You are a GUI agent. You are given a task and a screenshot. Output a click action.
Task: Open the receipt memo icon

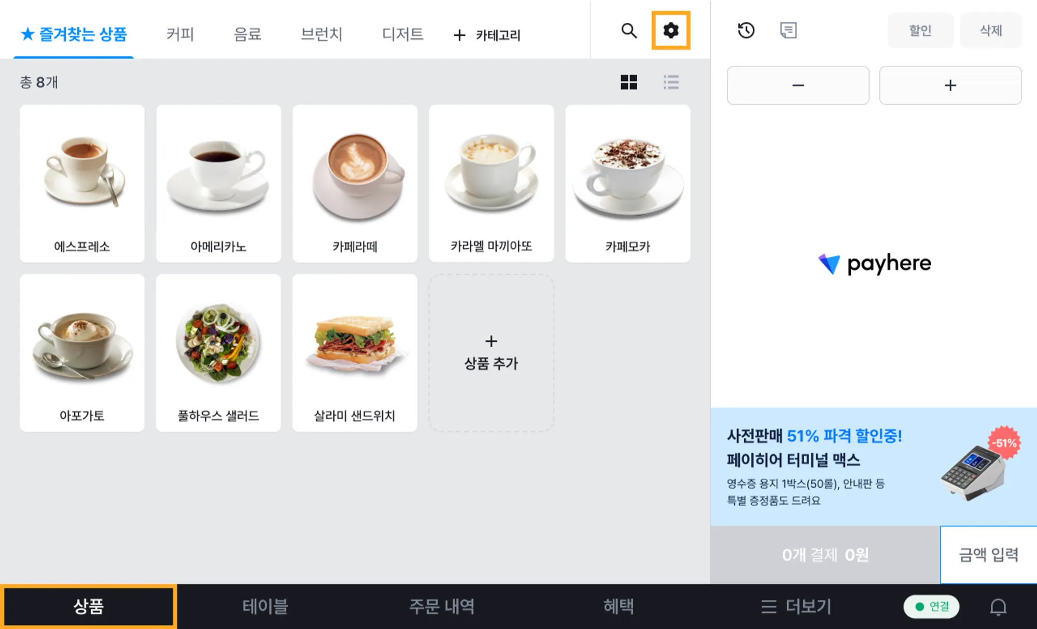click(x=788, y=31)
